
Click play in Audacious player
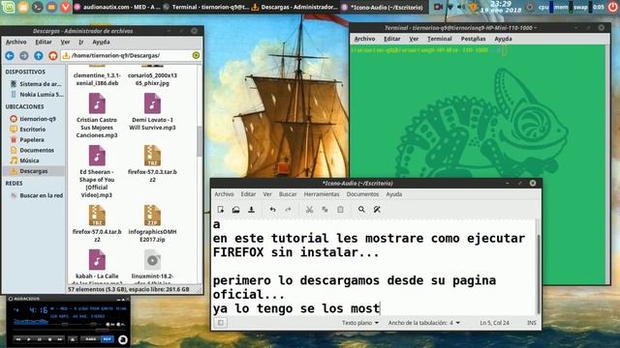29,339
